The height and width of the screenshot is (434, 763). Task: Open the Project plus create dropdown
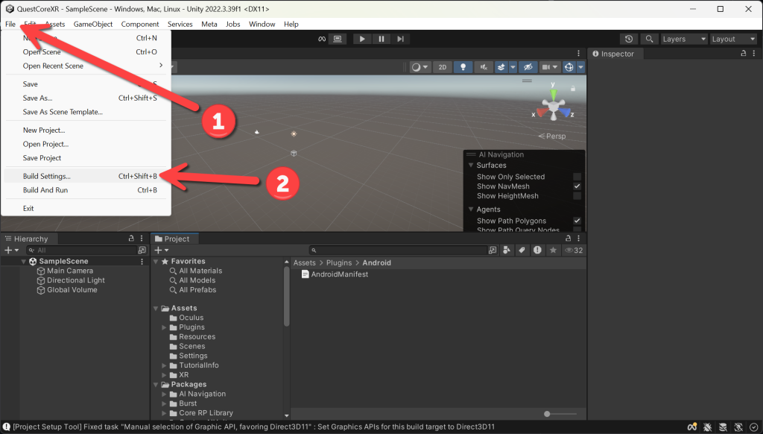161,250
